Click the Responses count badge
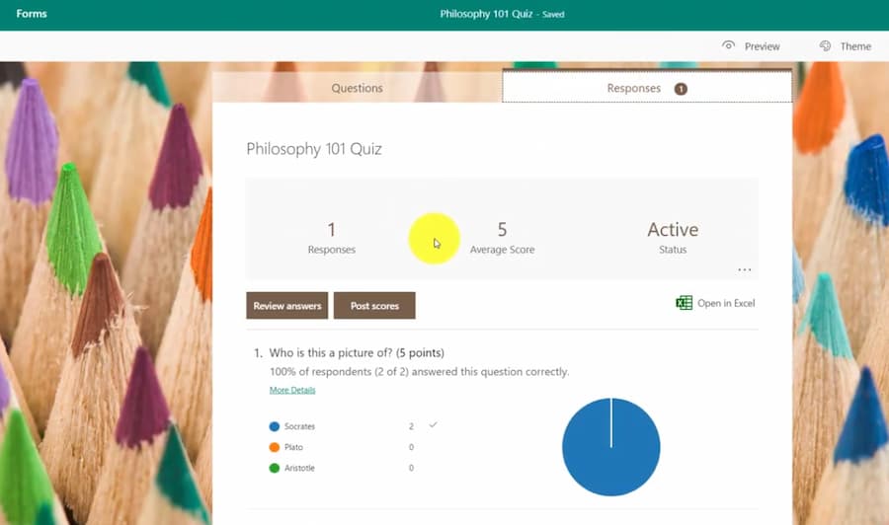Image resolution: width=889 pixels, height=525 pixels. click(681, 89)
